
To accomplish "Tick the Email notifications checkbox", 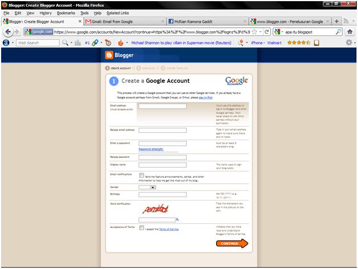I will pos(141,176).
